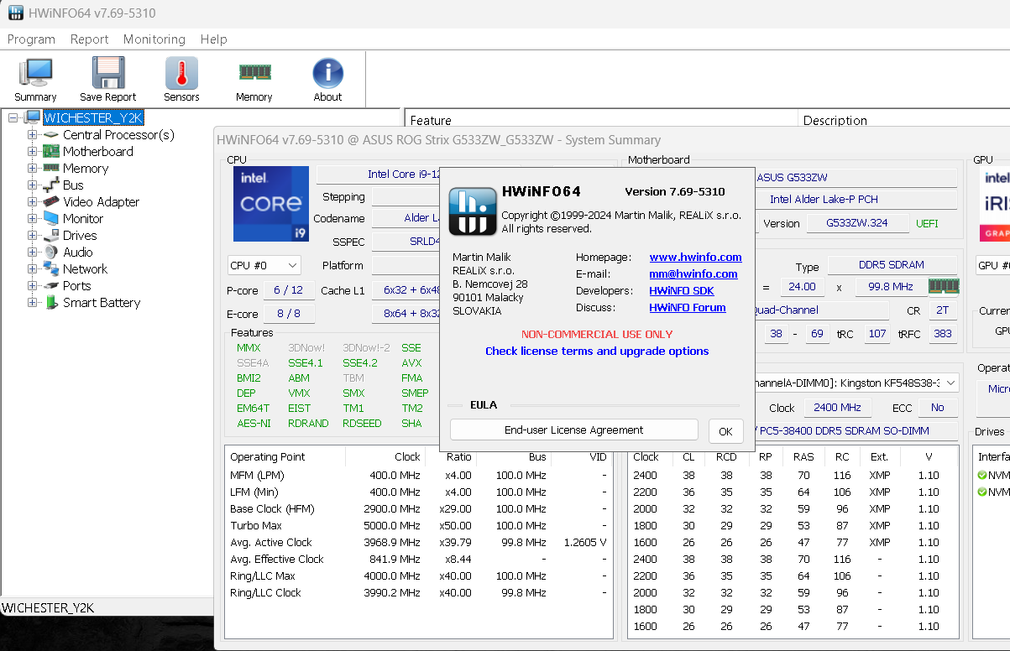
Task: Select the Smart Battery tree icon
Action: [51, 303]
